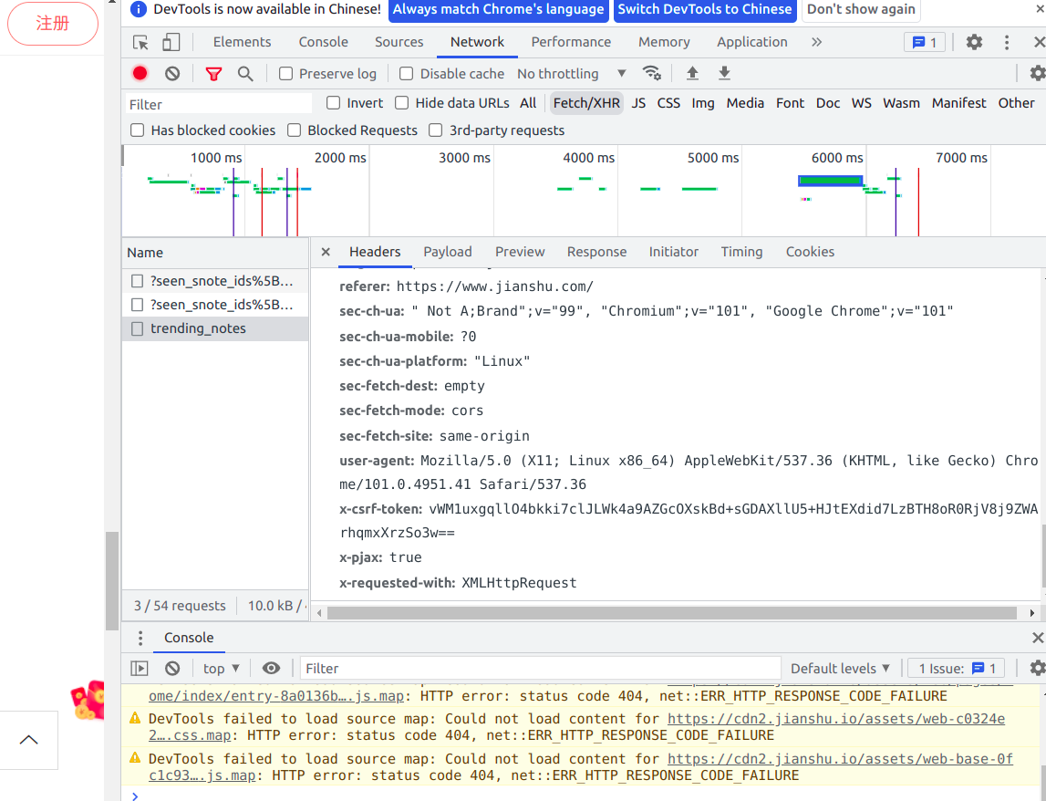Import HAR file with upload arrow
Viewport: 1046px width, 801px height.
692,73
